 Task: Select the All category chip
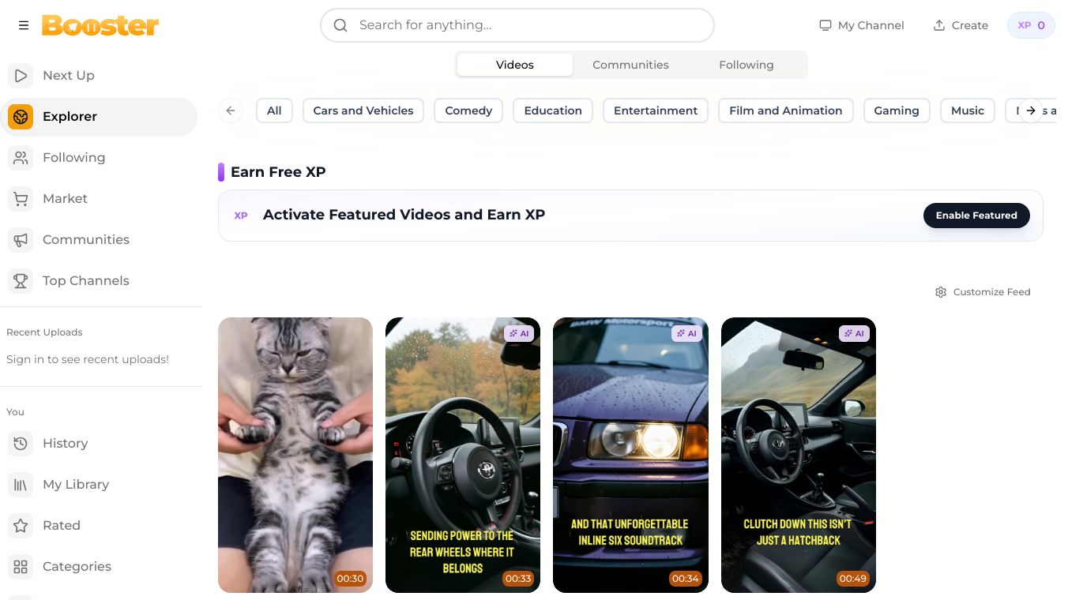point(274,111)
